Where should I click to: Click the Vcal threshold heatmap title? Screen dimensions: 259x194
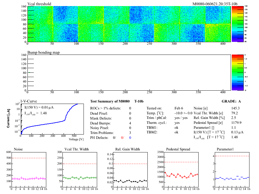(x=39, y=4)
